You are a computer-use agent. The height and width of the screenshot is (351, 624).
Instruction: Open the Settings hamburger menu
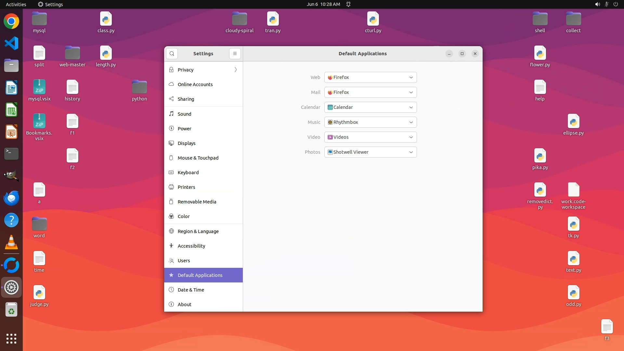coord(235,54)
